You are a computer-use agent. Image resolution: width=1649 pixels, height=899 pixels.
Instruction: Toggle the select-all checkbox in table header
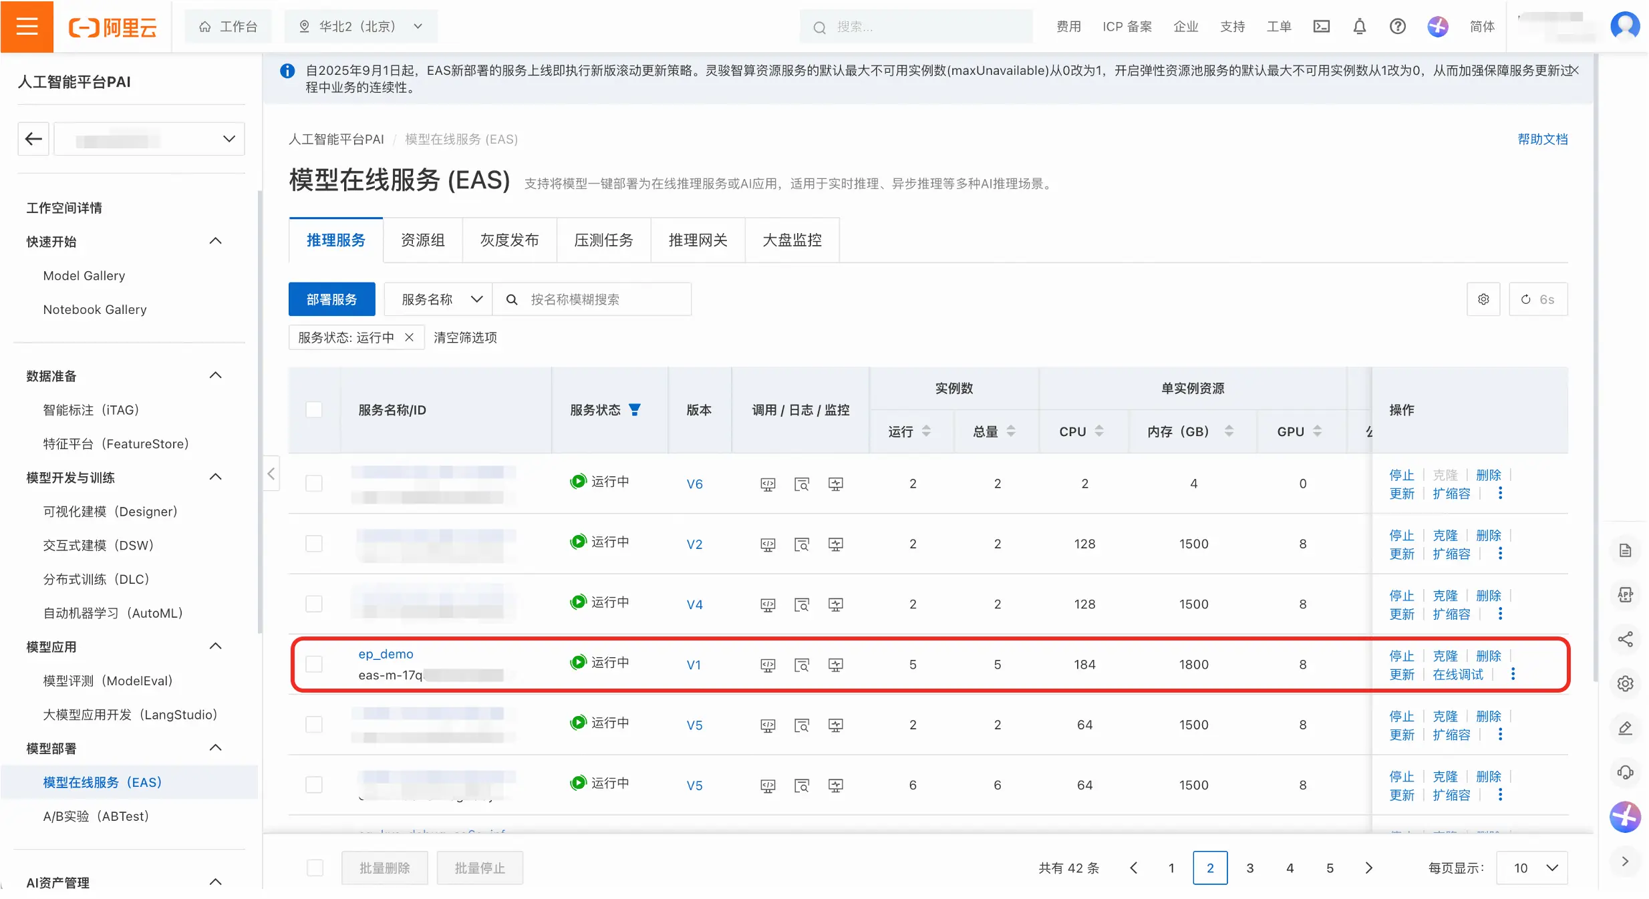[x=314, y=409]
